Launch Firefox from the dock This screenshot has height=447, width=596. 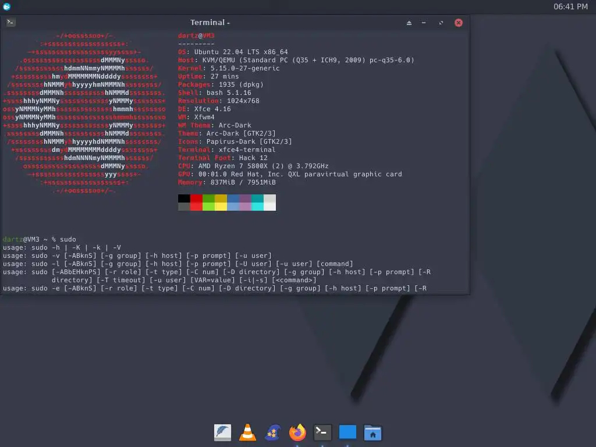(297, 432)
